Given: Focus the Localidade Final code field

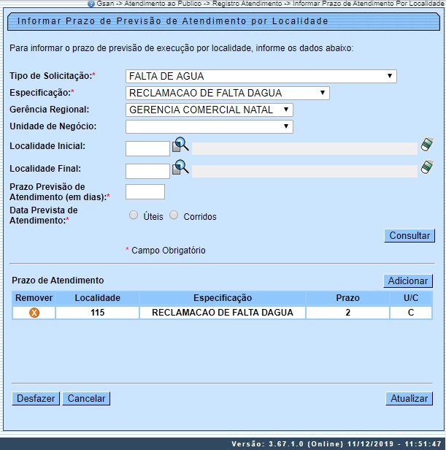Looking at the screenshot, I should 147,171.
